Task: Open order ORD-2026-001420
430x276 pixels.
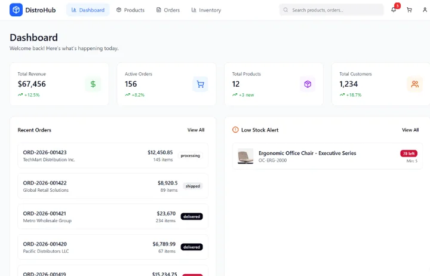Action: pyautogui.click(x=113, y=247)
